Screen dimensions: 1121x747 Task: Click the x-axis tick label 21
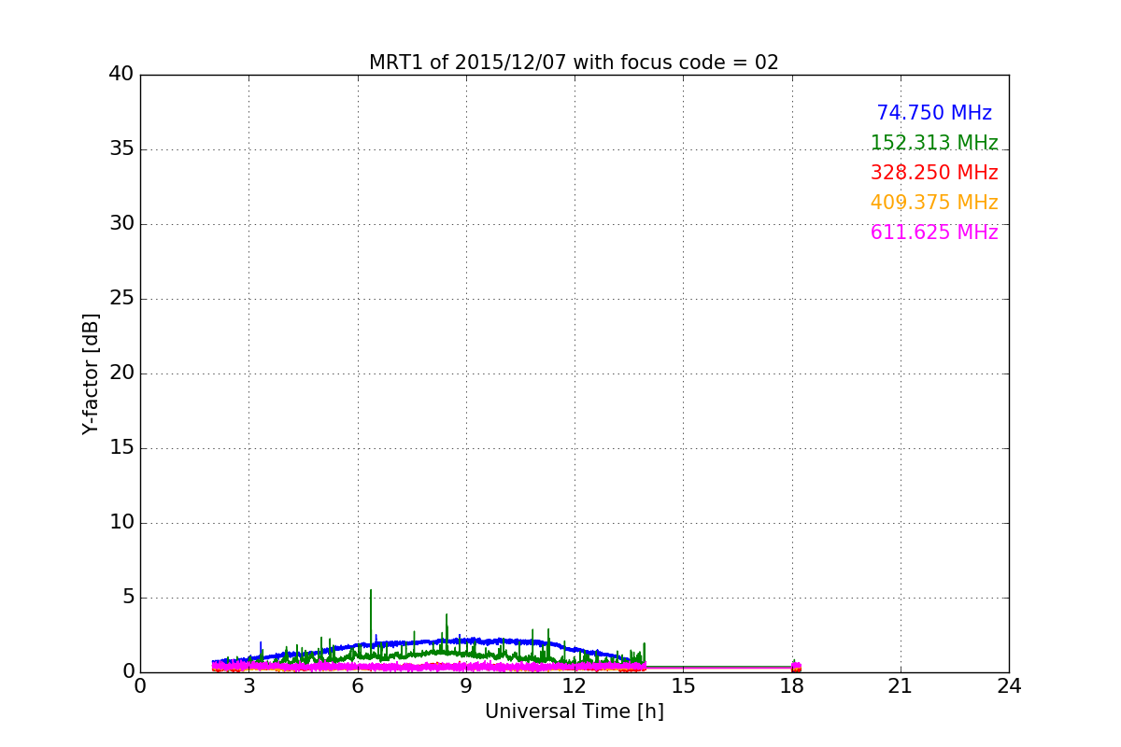click(x=901, y=686)
